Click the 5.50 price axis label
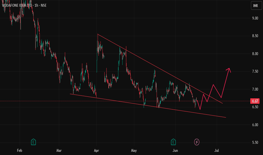This screenshot has width=263, height=155. [x=255, y=142]
